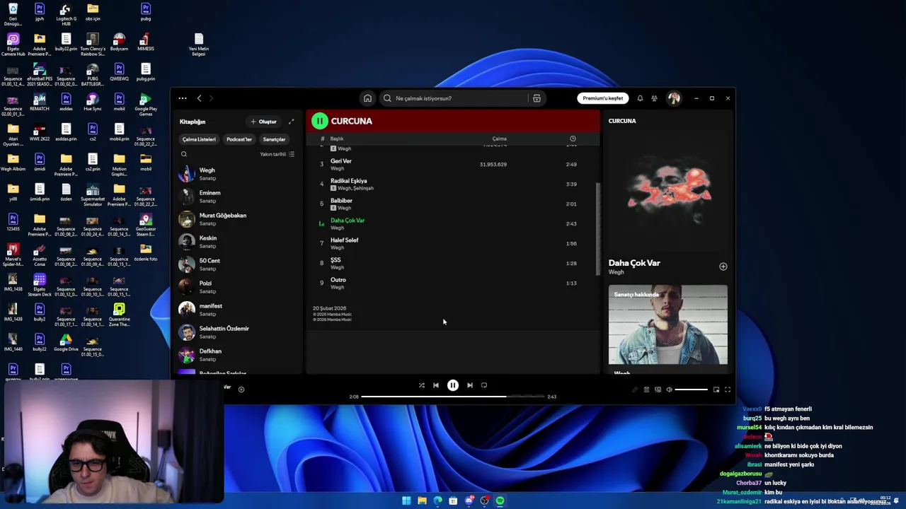The image size is (906, 509).
Task: Open the play queue icon
Action: (646, 390)
